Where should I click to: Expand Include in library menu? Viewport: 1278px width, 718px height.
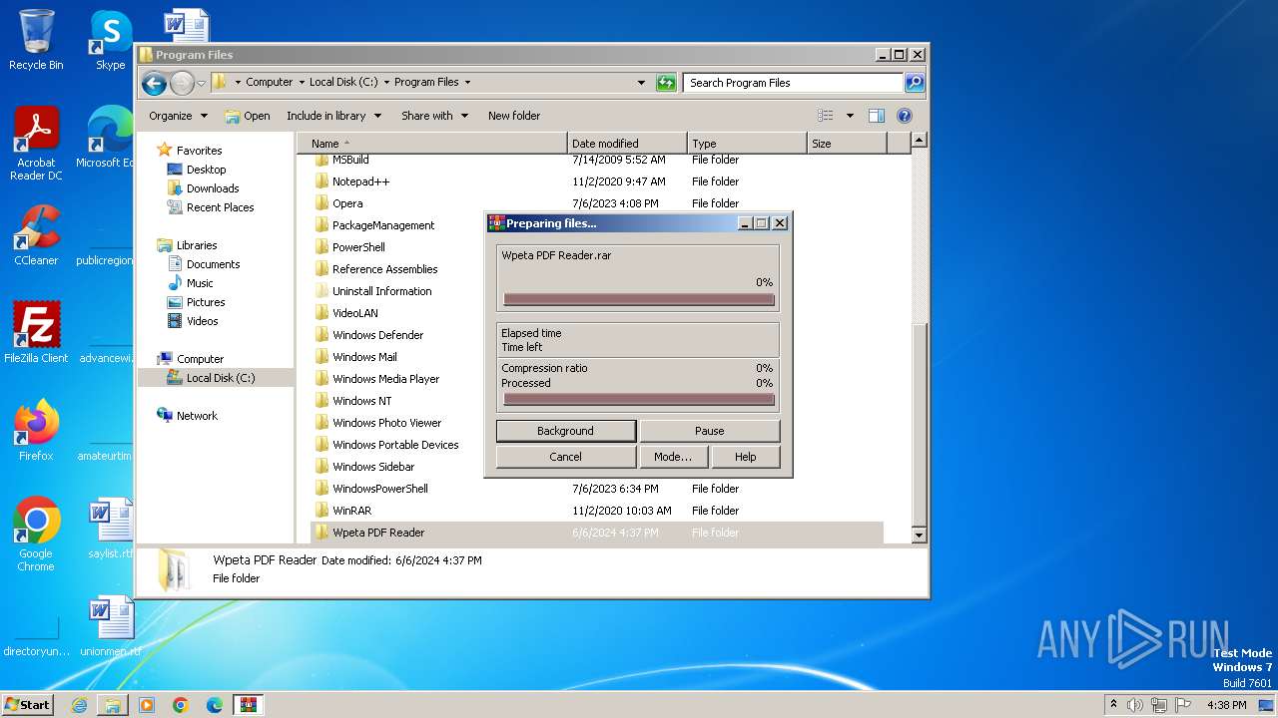pyautogui.click(x=333, y=116)
